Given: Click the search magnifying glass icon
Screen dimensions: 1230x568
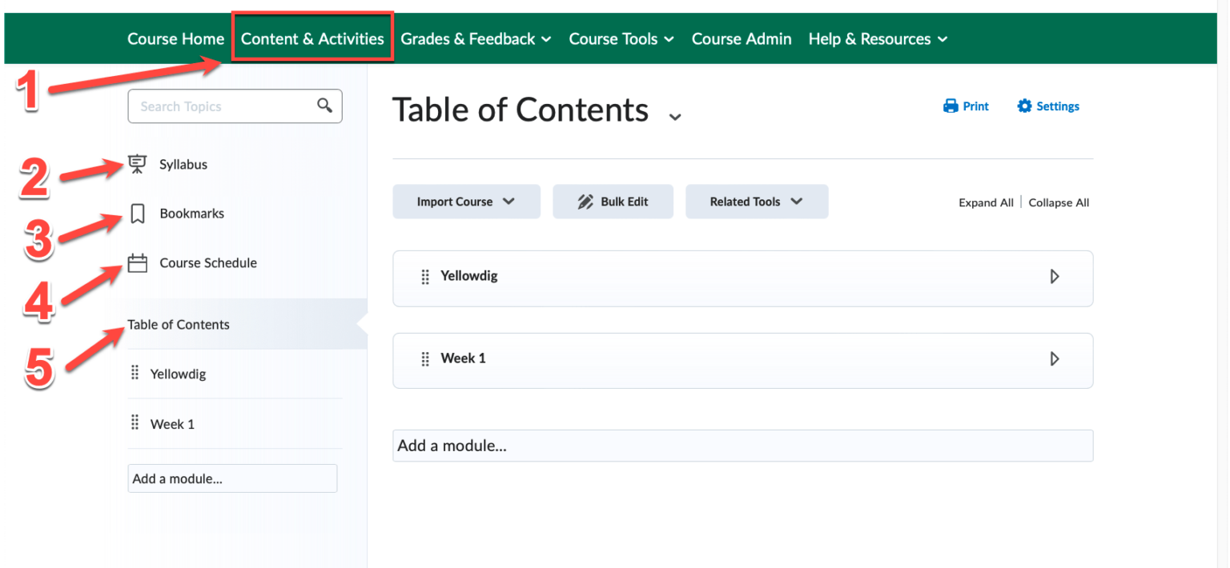Looking at the screenshot, I should [324, 105].
